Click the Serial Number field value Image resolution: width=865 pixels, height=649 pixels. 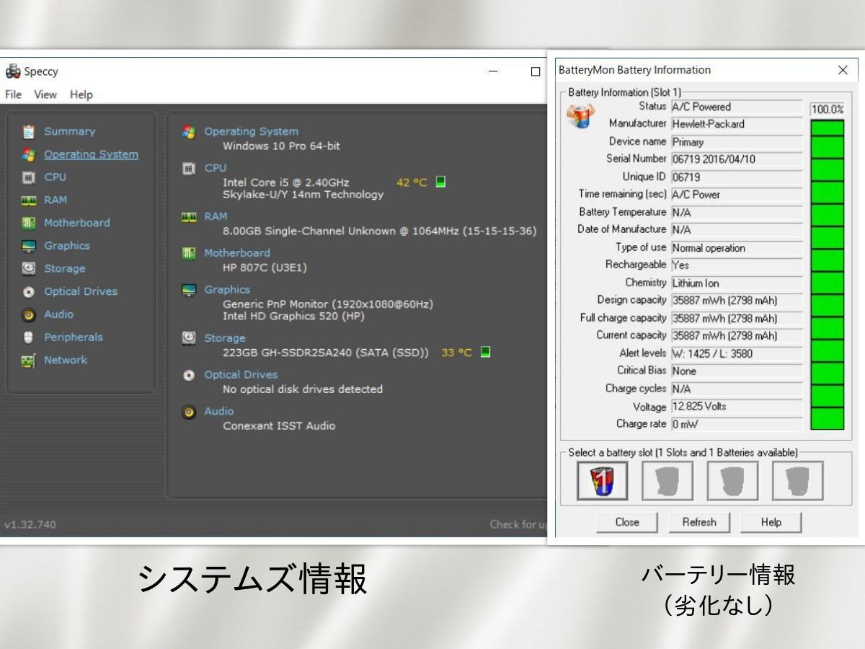pyautogui.click(x=737, y=159)
